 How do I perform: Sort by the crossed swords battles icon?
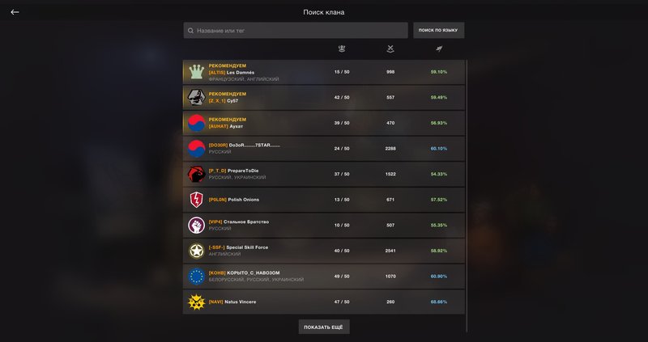tap(390, 49)
